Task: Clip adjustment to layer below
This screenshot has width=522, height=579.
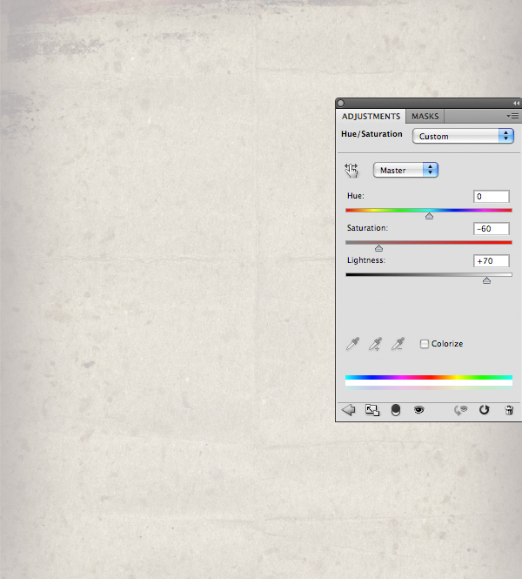Action: click(396, 410)
